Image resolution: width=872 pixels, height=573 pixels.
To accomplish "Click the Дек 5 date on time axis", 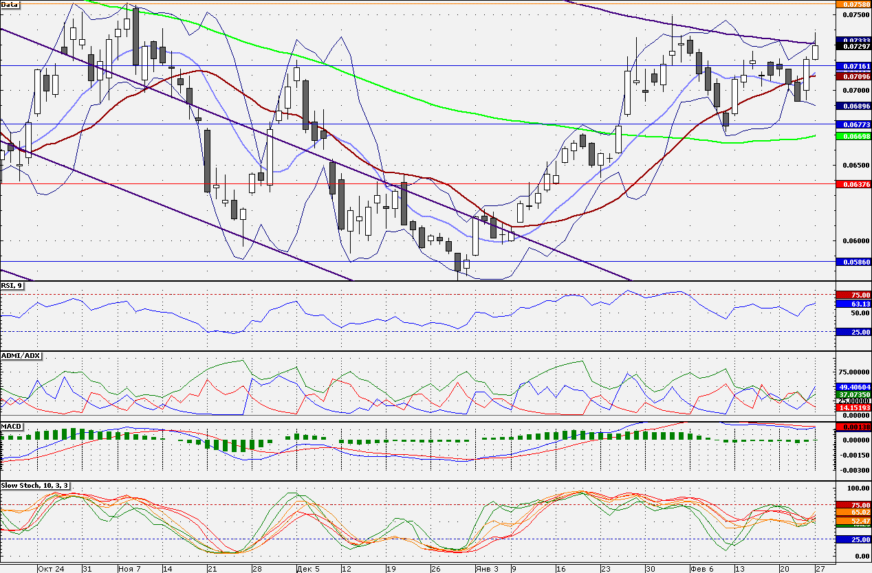I will tap(308, 569).
